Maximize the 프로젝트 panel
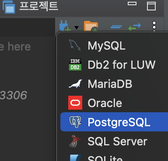The width and height of the screenshot is (168, 161). [x=151, y=6]
